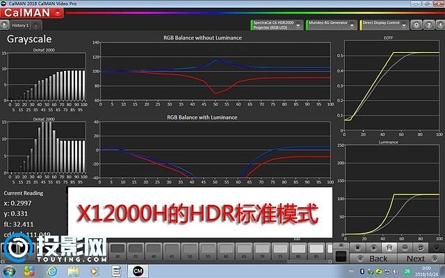The width and height of the screenshot is (445, 278).
Task: Select the 55 percent gray patch
Action: click(x=208, y=251)
